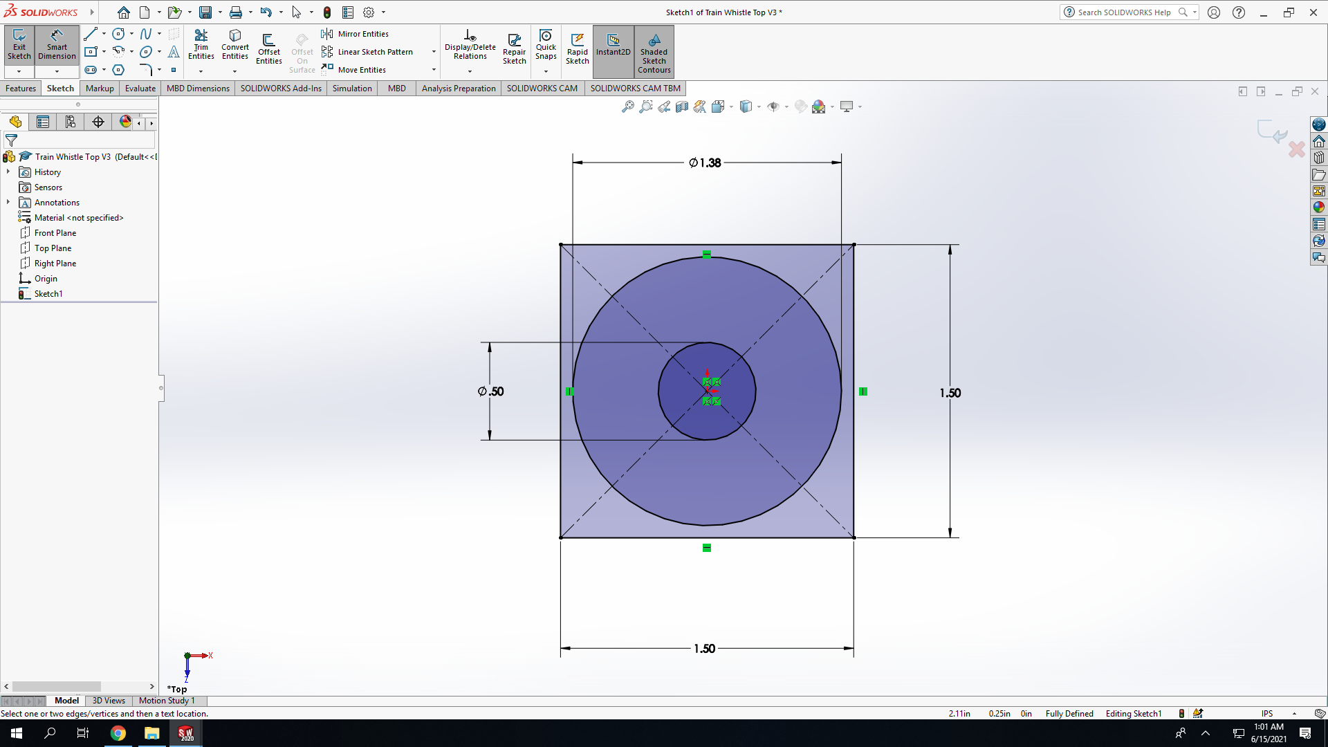Switch to the Features tab

tap(21, 88)
